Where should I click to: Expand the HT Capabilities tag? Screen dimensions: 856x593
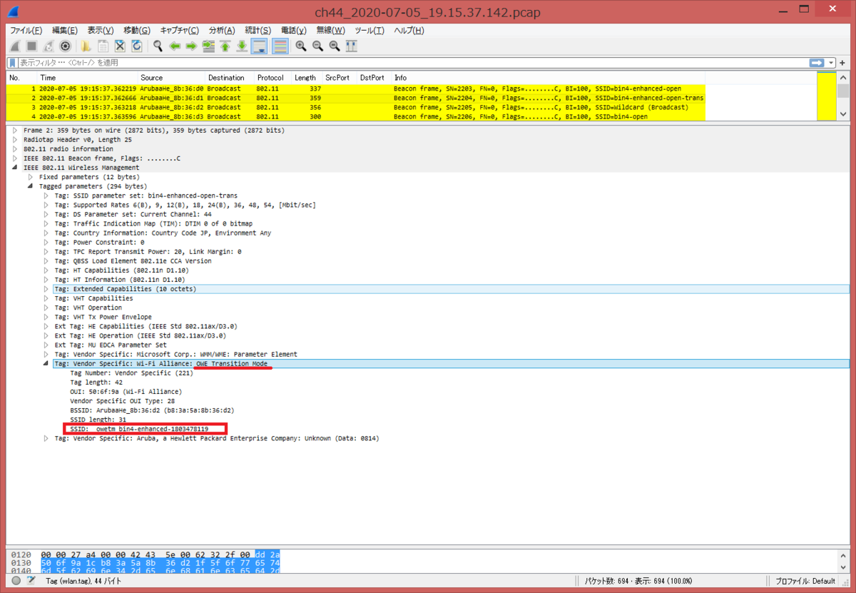[46, 270]
